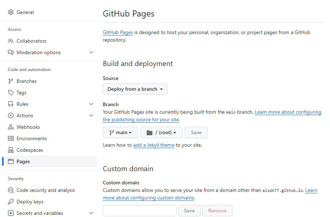The height and width of the screenshot is (217, 330).
Task: Click Save button next to root folder
Action: point(196,133)
